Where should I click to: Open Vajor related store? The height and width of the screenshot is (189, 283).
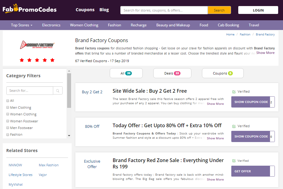click(43, 175)
